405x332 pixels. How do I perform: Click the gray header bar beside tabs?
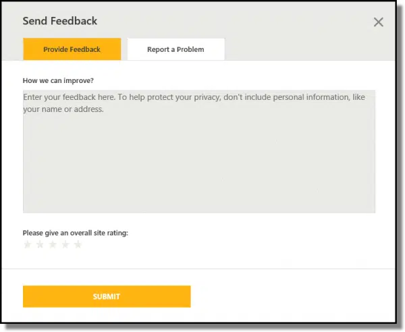click(x=304, y=47)
